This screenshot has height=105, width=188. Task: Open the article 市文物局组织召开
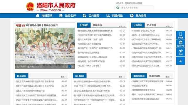coord(95,100)
